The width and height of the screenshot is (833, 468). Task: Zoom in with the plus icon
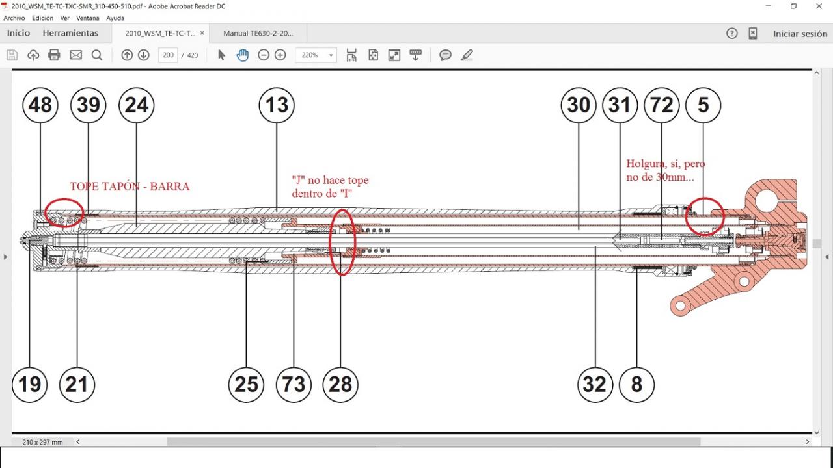[x=280, y=55]
